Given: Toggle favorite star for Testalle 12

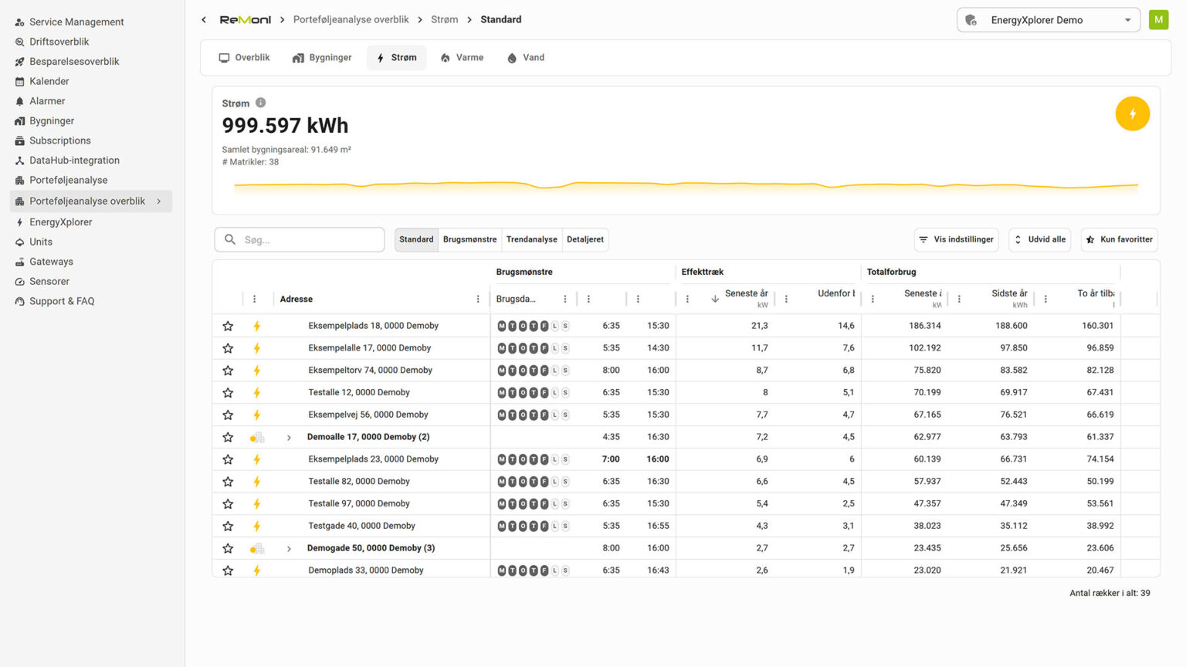Looking at the screenshot, I should [x=228, y=393].
